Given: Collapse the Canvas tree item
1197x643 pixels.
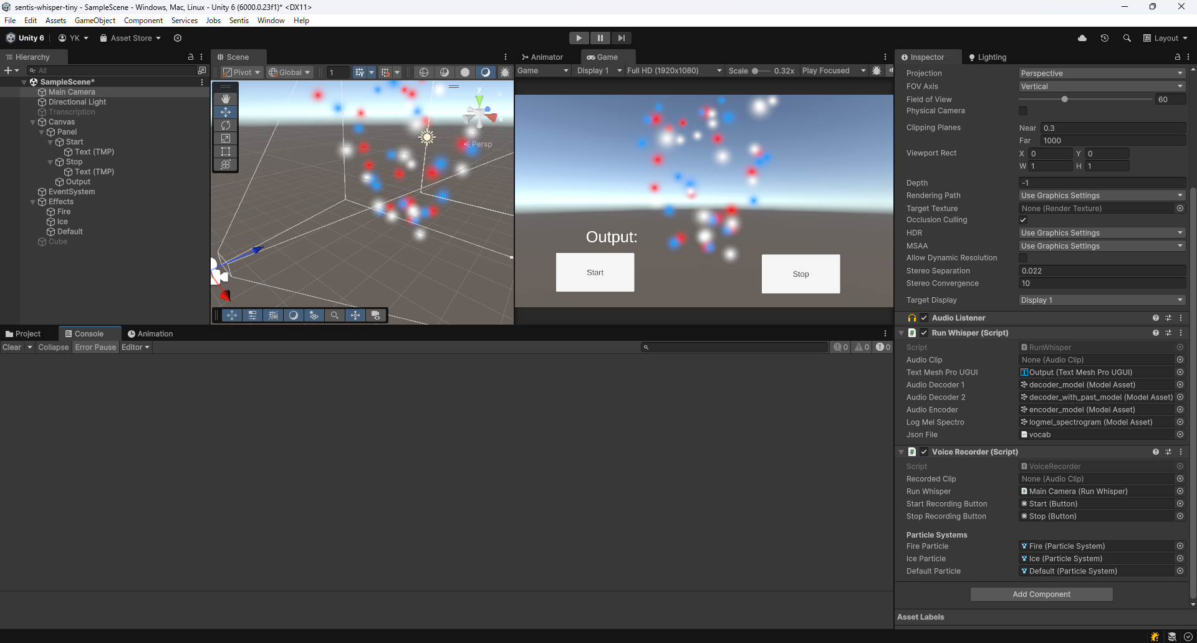Looking at the screenshot, I should coord(33,122).
